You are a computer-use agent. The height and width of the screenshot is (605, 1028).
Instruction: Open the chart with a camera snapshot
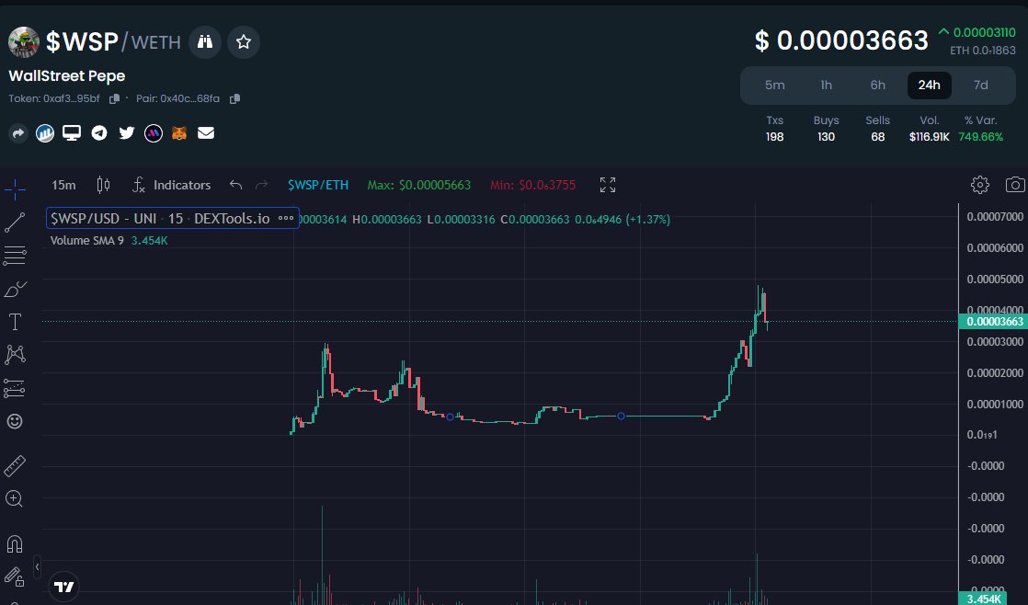1013,184
